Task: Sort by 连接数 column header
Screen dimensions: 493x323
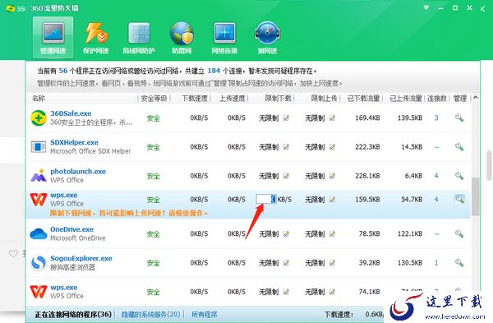Action: (x=437, y=99)
